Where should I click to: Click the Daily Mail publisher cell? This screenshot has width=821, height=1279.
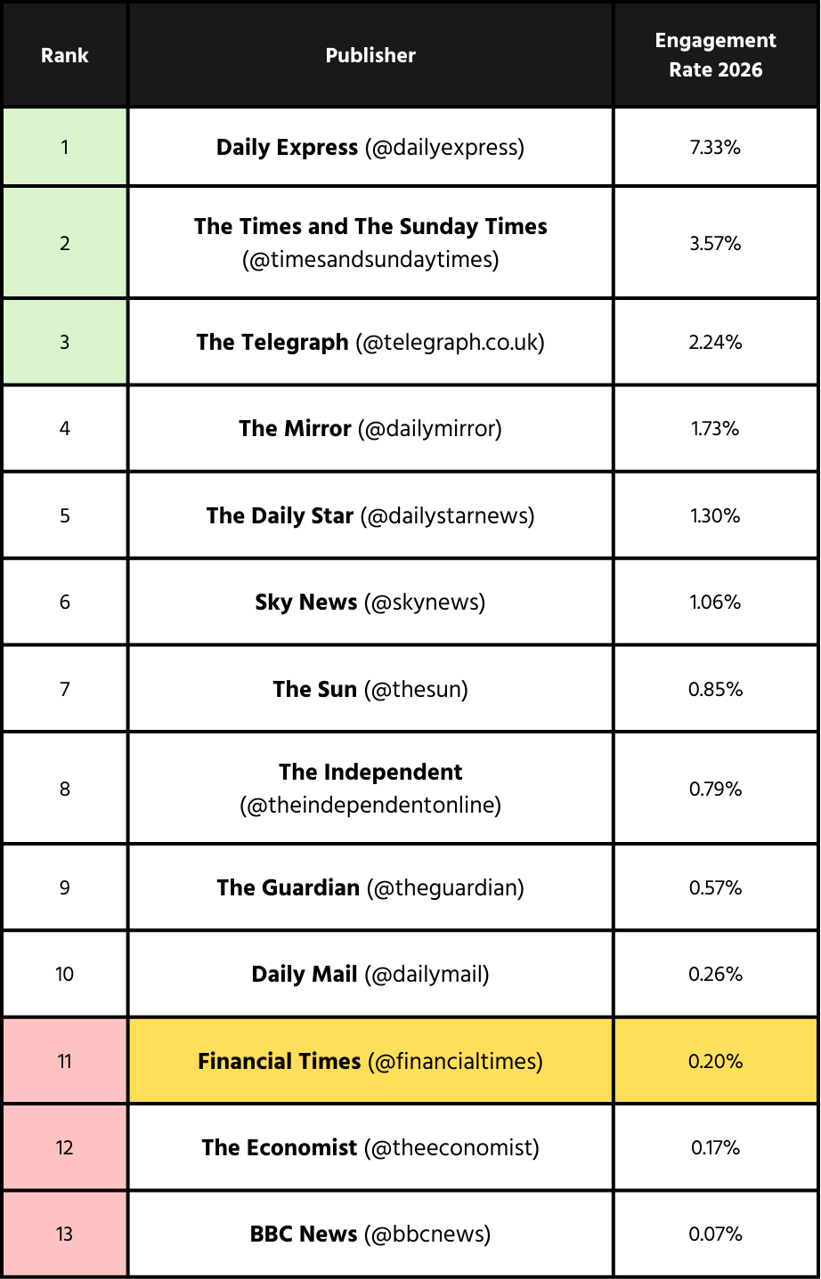tap(370, 974)
